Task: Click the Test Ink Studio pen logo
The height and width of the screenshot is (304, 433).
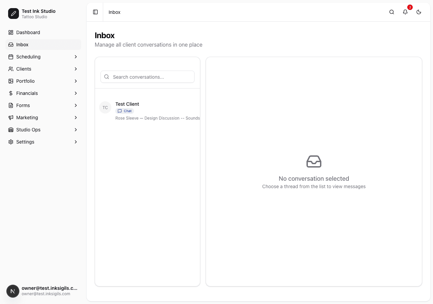Action: point(13,14)
